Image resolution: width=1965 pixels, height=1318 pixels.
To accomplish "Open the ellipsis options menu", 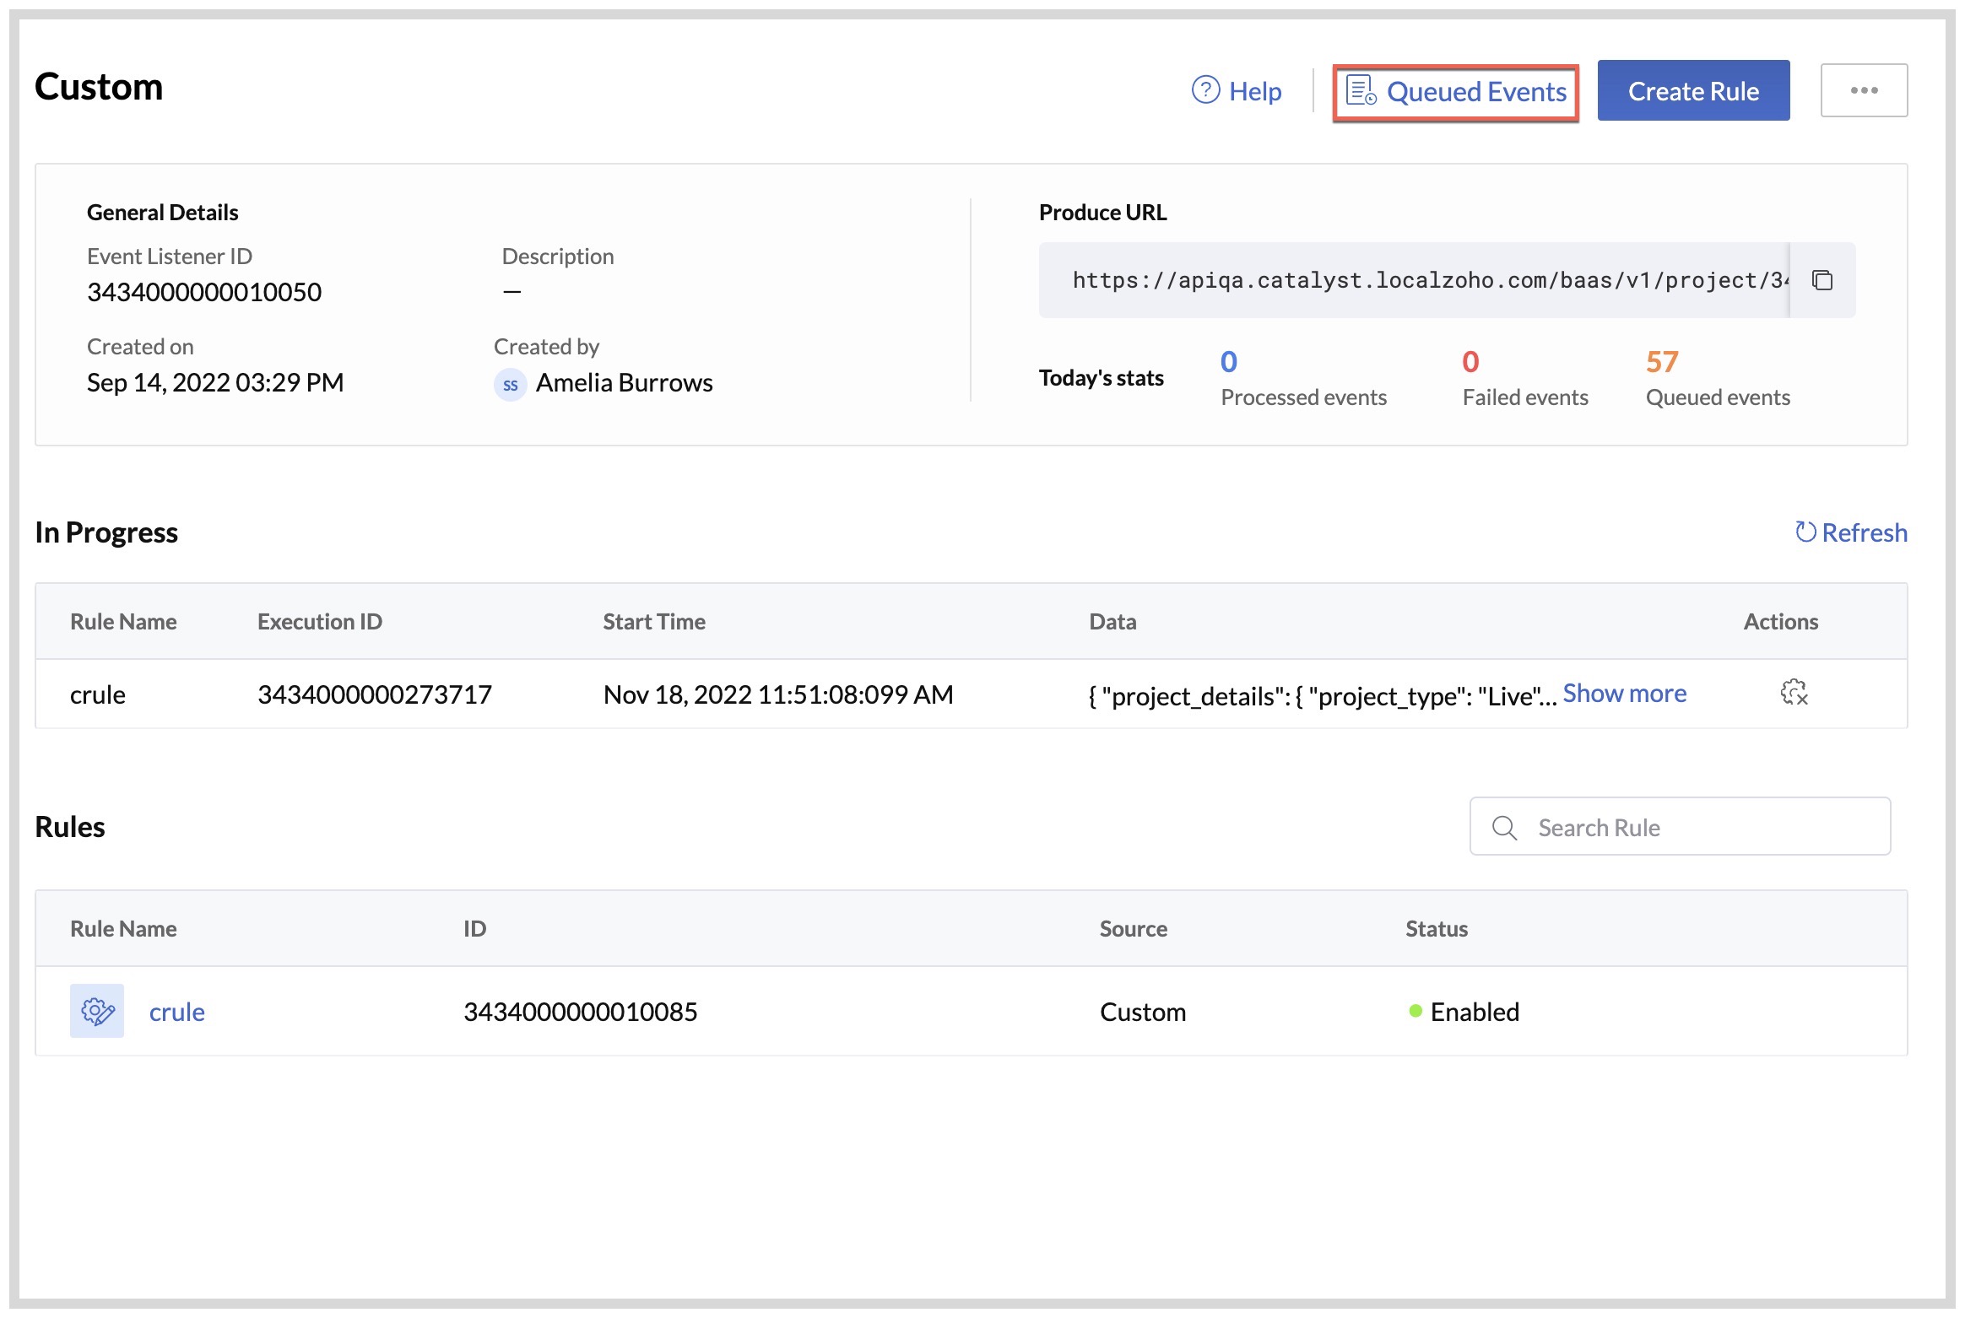I will (x=1864, y=89).
